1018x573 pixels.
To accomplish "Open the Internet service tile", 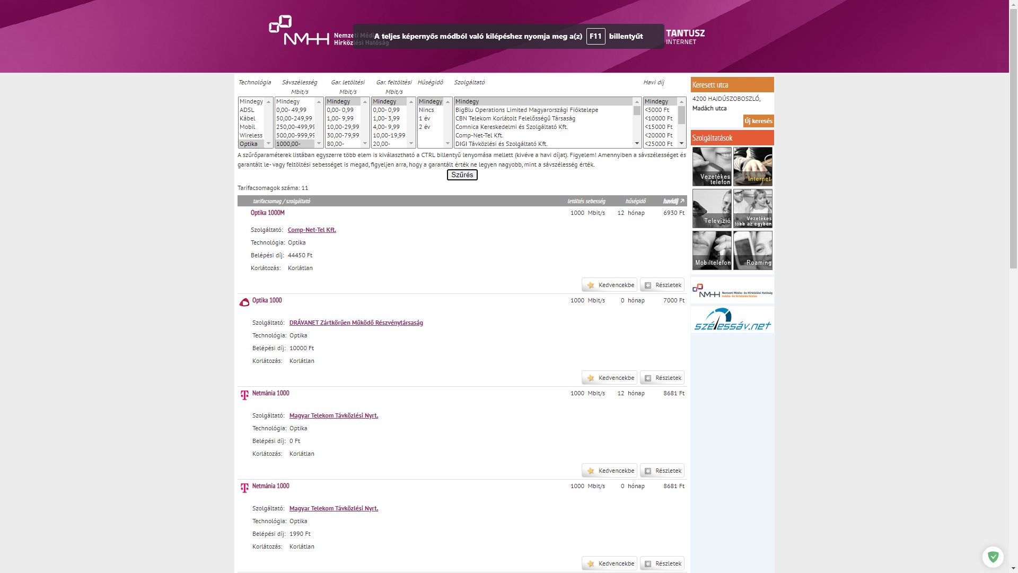I will [752, 167].
